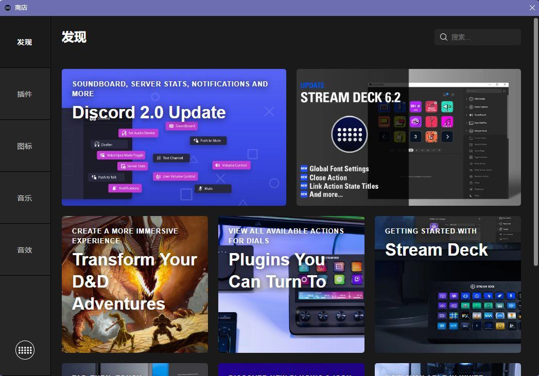The image size is (539, 376).
Task: Open Getting Started with Stream Deck card
Action: [x=448, y=284]
